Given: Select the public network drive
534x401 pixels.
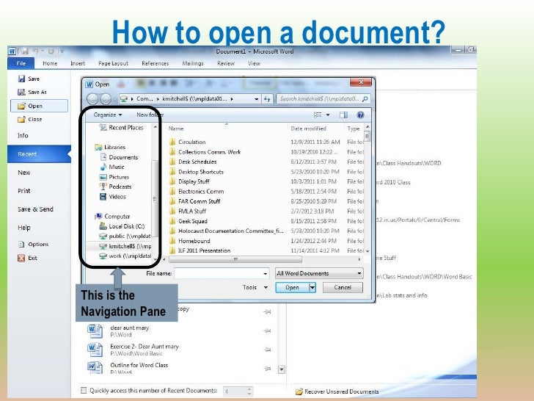Looking at the screenshot, I should (125, 236).
